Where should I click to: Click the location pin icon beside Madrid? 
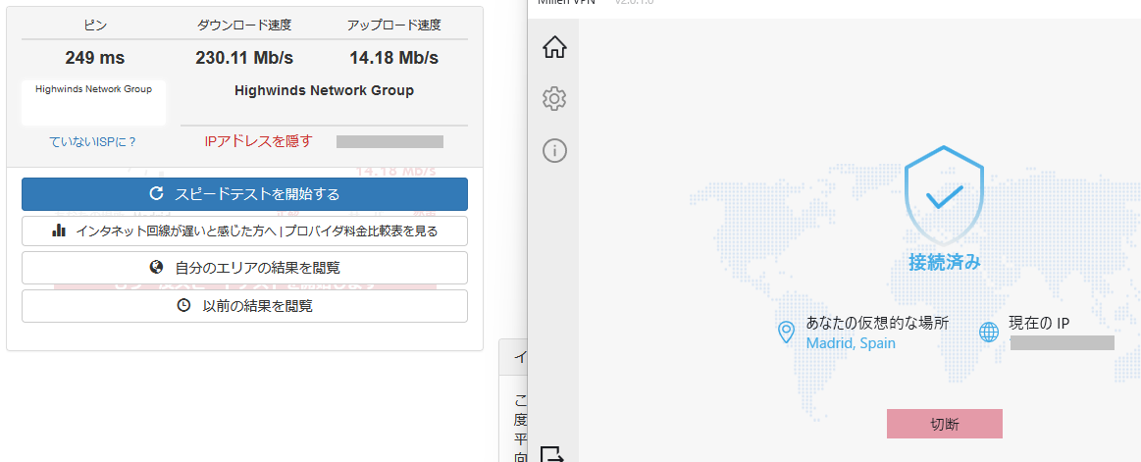(785, 333)
